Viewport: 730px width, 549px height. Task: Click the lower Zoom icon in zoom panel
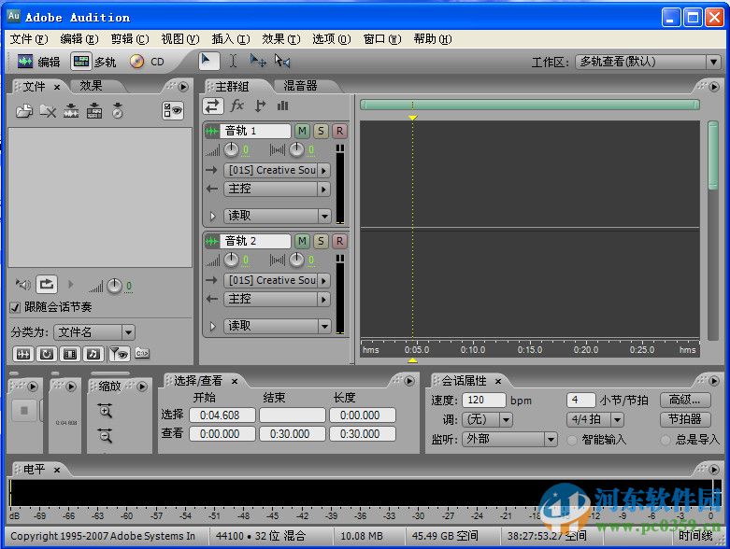(105, 436)
